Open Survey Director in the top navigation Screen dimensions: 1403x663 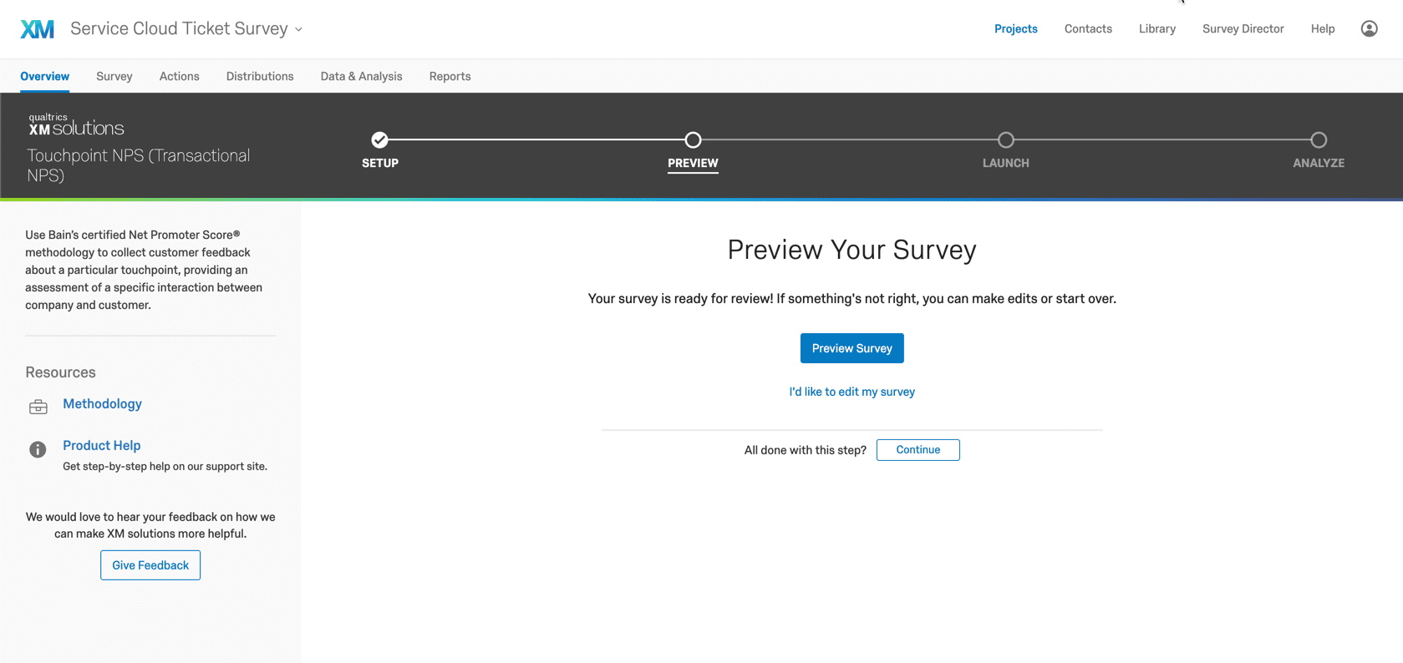point(1243,28)
